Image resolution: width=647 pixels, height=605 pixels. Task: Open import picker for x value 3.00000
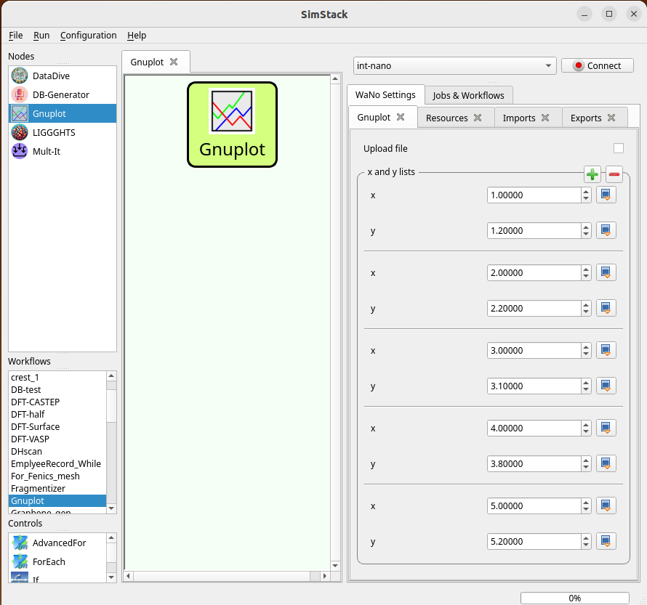pyautogui.click(x=606, y=350)
